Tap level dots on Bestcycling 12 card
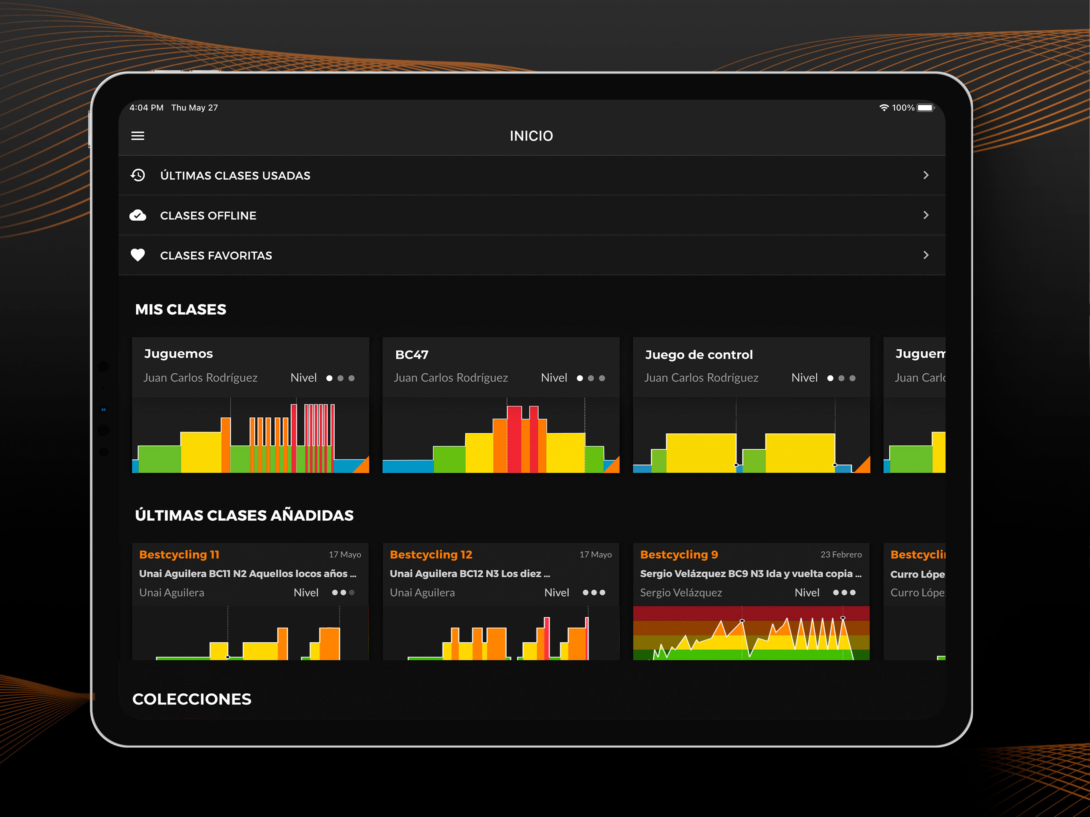 click(594, 592)
